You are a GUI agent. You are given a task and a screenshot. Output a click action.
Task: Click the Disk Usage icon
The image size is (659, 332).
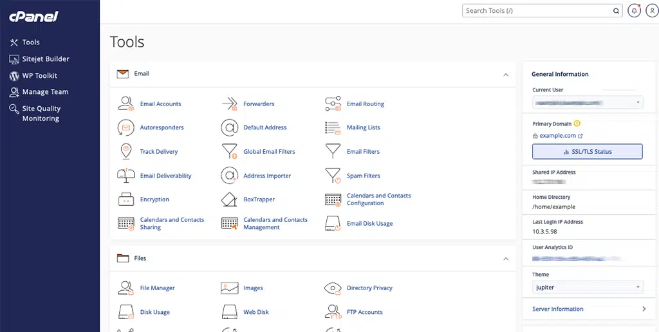[x=125, y=312]
